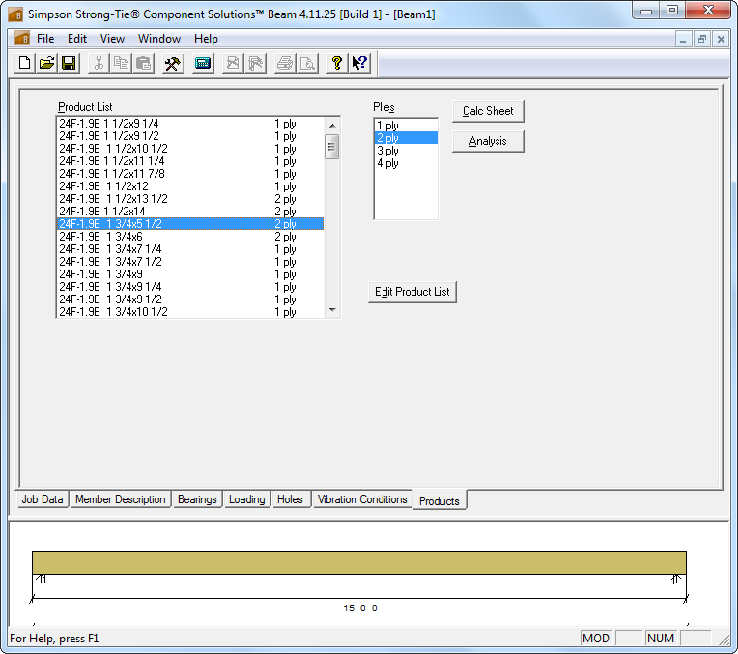The image size is (738, 654).
Task: Open the hammer and wrench settings tool
Action: [173, 63]
